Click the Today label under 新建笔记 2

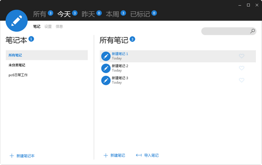pos(117,71)
